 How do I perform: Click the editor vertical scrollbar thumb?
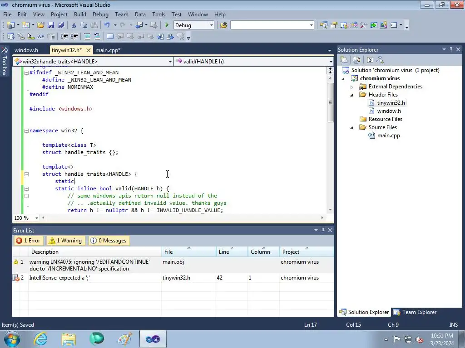[x=330, y=102]
